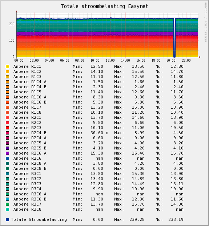The height and width of the screenshot is (226, 209).
Task: Click the Max value 239.28 of total
Action: 137,219
